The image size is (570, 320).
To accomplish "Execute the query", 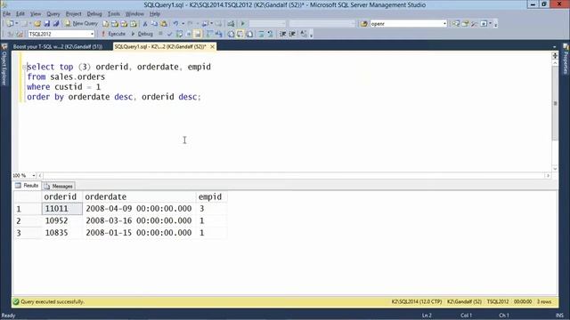I will 113,34.
